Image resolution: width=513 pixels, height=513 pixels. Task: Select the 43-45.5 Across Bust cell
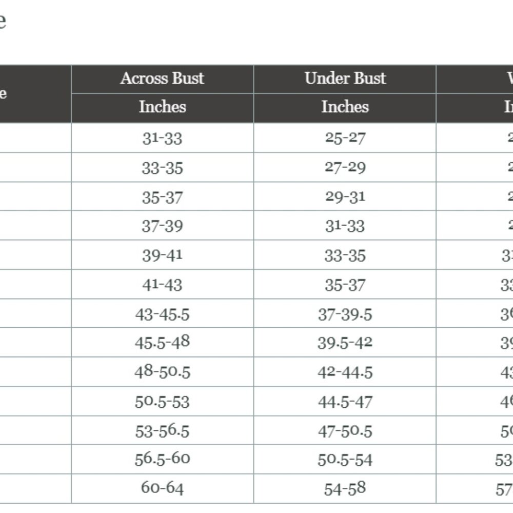pyautogui.click(x=162, y=313)
